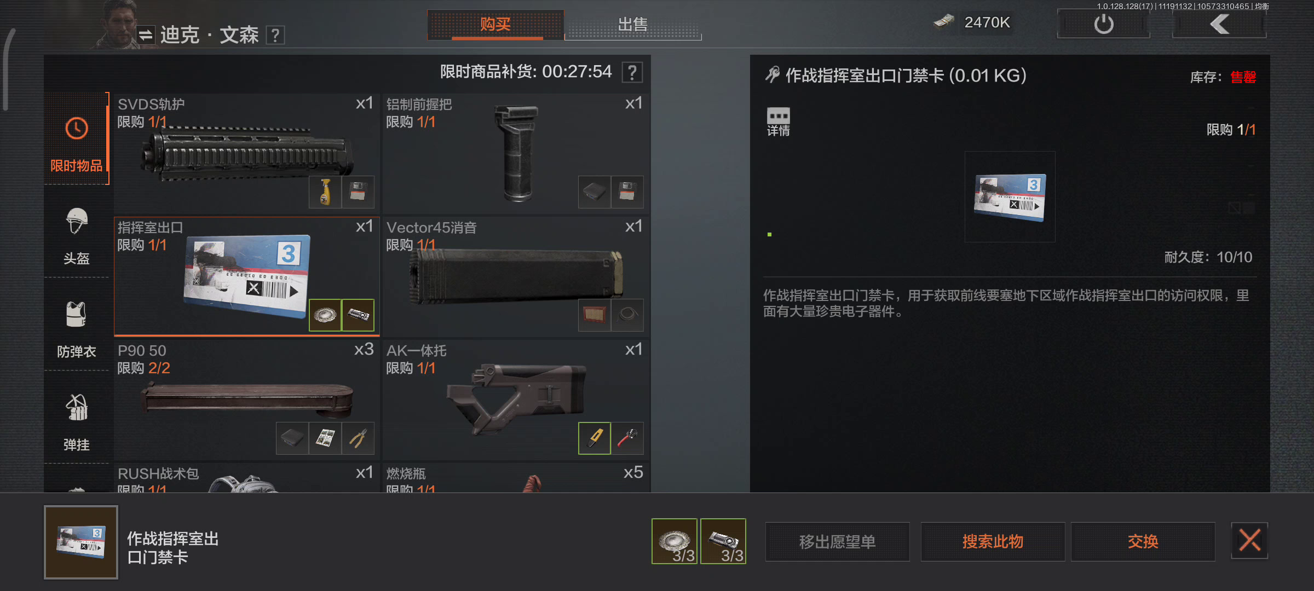This screenshot has width=1314, height=591.
Task: Select the AK一体托 stock item
Action: 515,399
